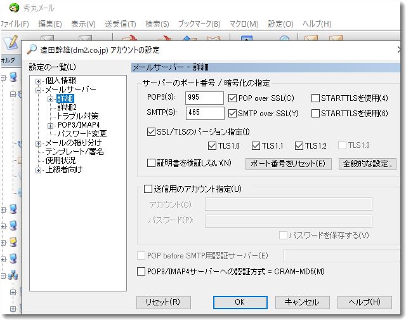Uncheck the TLS1.2 checkbox

[299, 145]
